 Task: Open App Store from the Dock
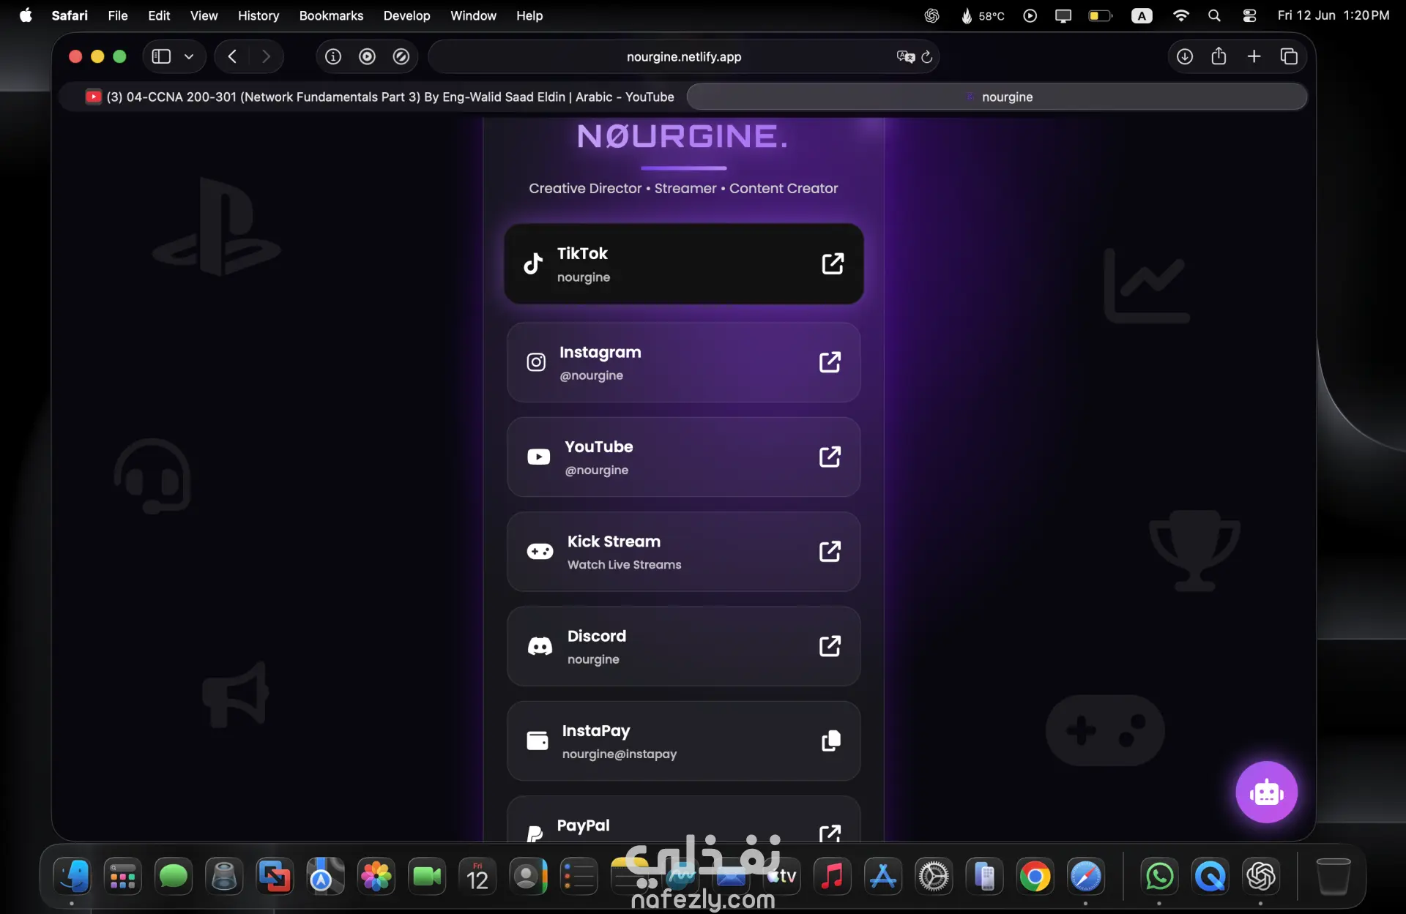(883, 876)
